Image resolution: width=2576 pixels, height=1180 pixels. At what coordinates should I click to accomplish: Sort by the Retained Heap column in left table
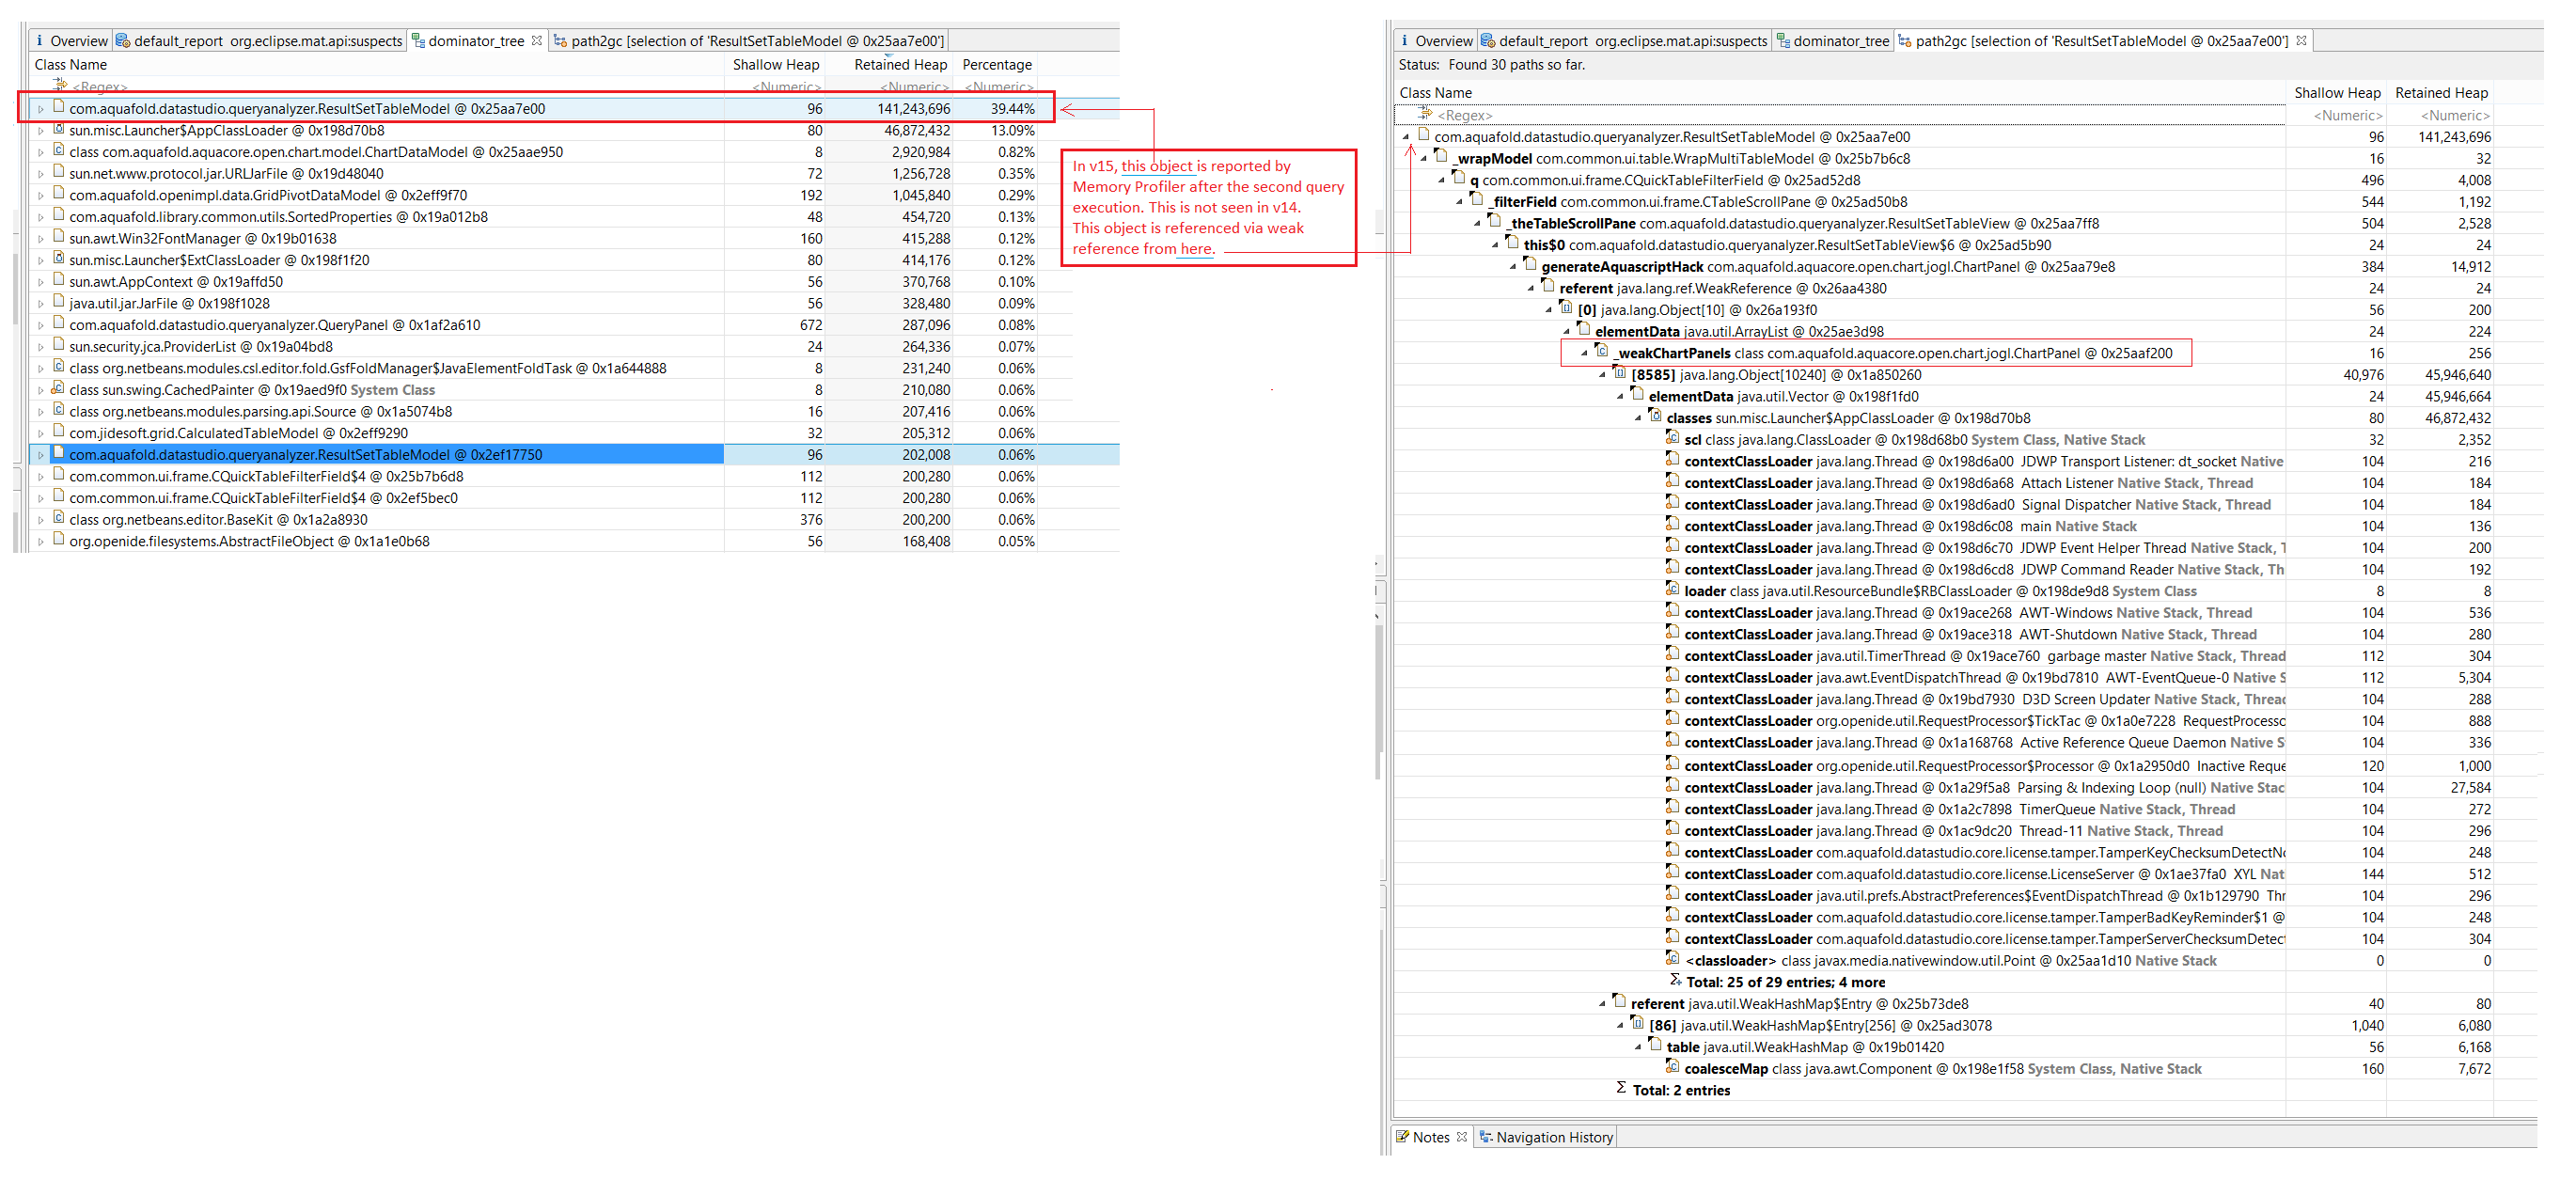[899, 65]
